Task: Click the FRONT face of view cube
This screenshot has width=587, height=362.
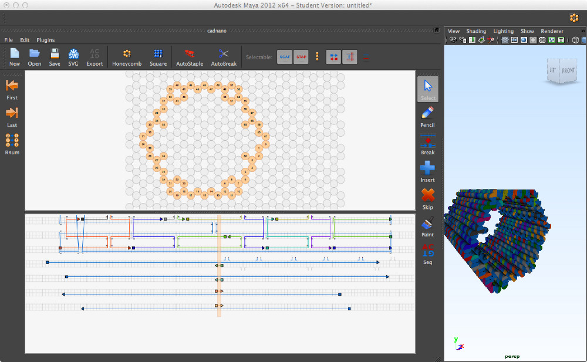Action: coord(568,71)
